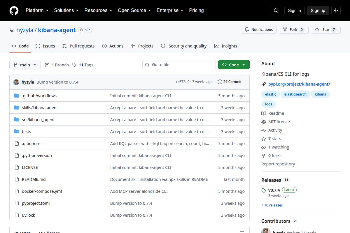The width and height of the screenshot is (350, 233).
Task: Open pyproject.toml file
Action: pos(36,203)
